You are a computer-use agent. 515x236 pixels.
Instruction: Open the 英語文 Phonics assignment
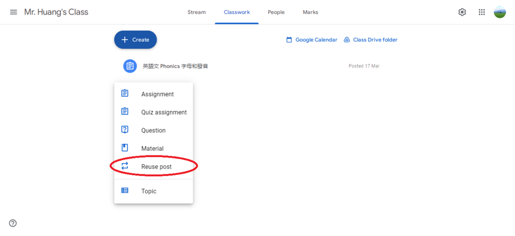[x=176, y=66]
